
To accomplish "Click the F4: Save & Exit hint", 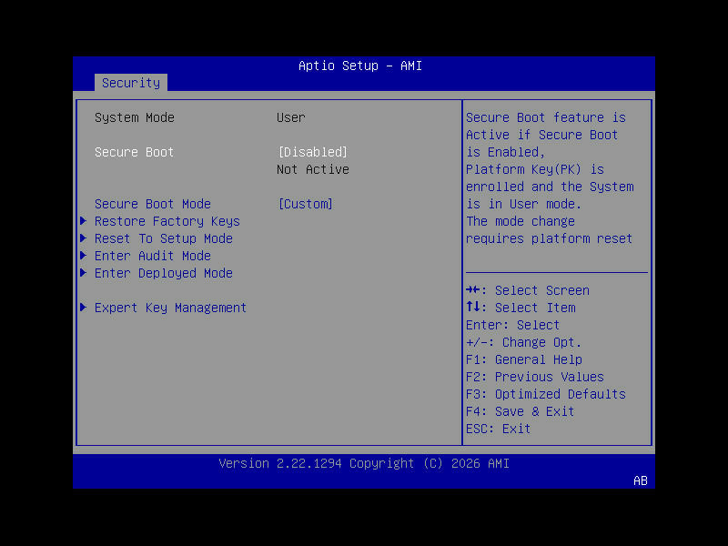I will [520, 412].
